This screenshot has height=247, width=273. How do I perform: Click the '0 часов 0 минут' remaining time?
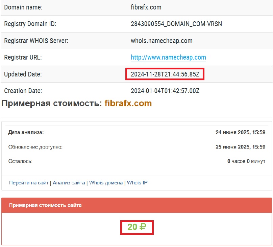tap(246, 161)
